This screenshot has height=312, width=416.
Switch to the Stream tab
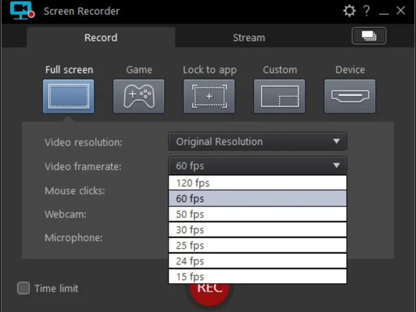pyautogui.click(x=249, y=37)
